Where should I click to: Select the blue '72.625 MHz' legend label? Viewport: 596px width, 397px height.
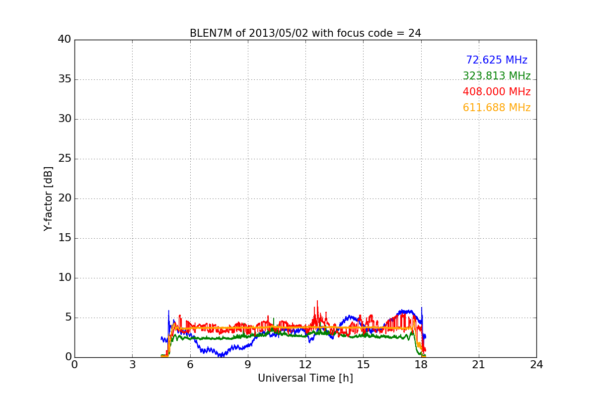[497, 60]
